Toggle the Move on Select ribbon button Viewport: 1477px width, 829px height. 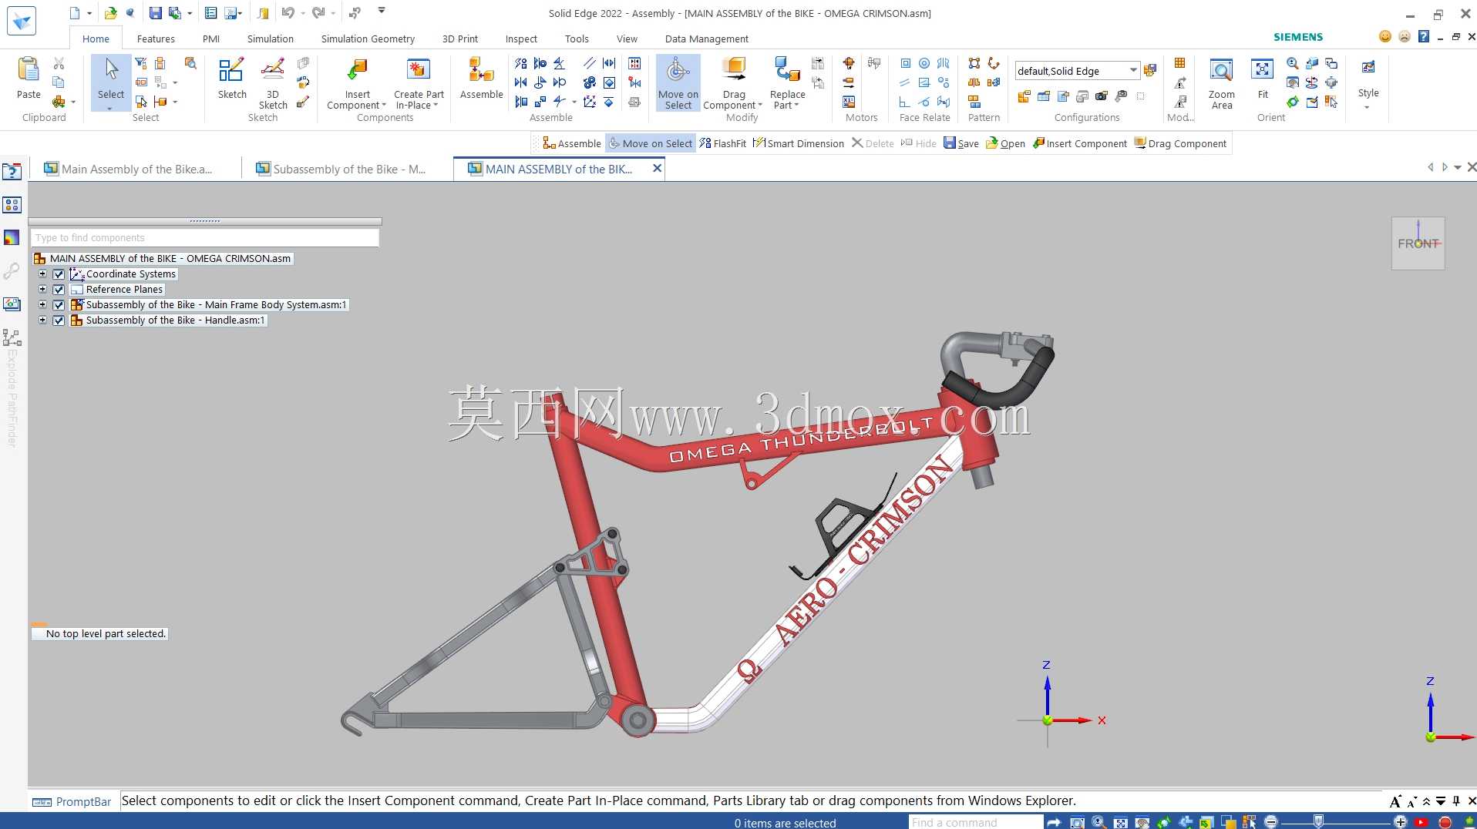[678, 83]
